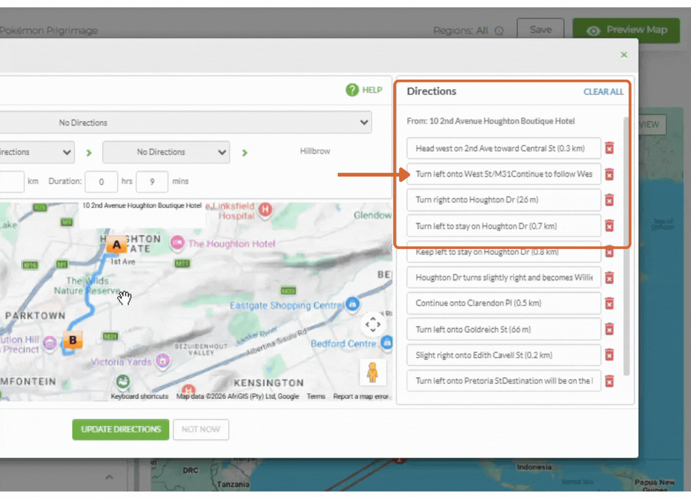The image size is (691, 498).
Task: Click Preview Map button
Action: (626, 30)
